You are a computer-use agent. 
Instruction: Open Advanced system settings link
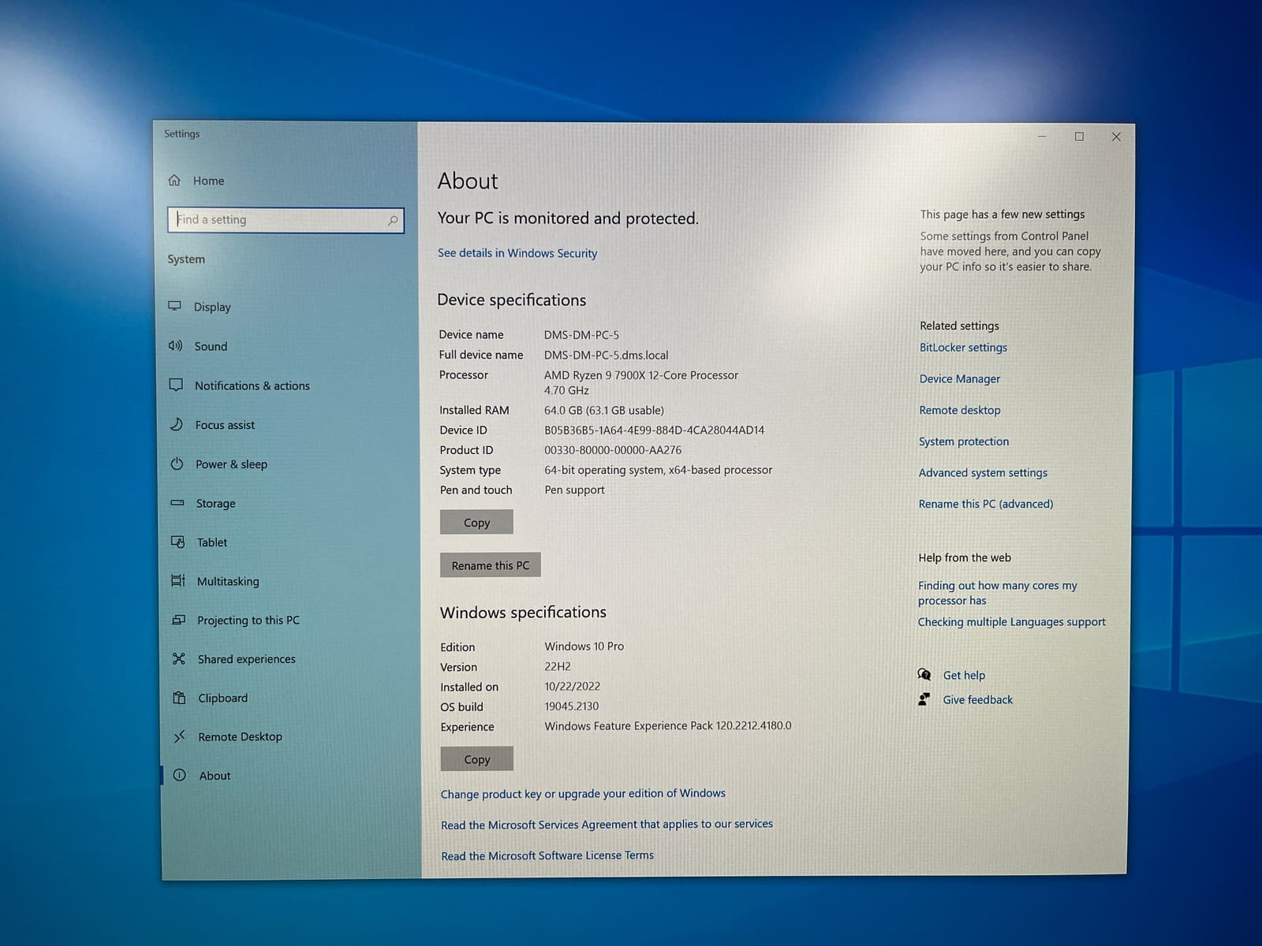983,472
